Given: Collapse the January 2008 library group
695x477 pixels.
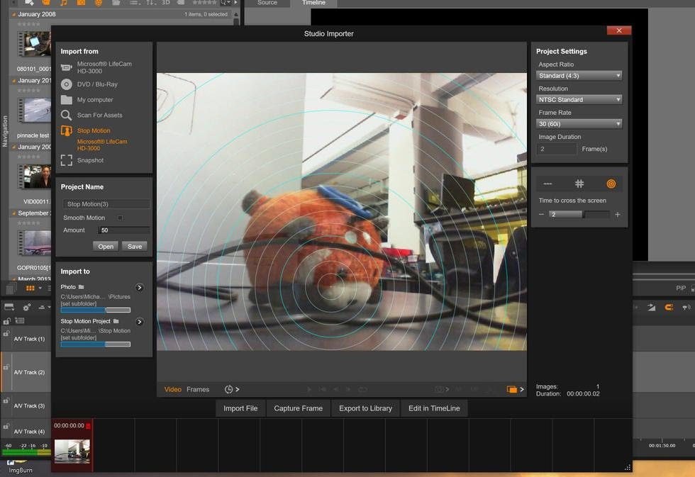Looking at the screenshot, I should pos(13,14).
